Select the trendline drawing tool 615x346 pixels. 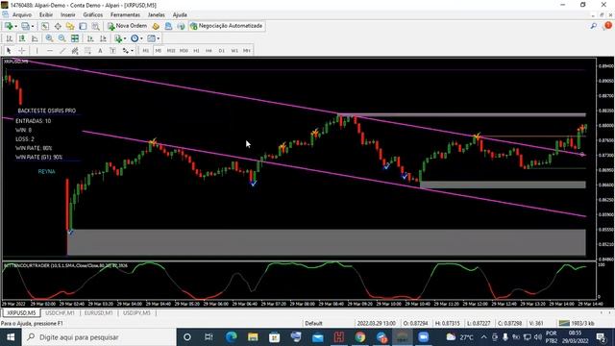coord(62,51)
